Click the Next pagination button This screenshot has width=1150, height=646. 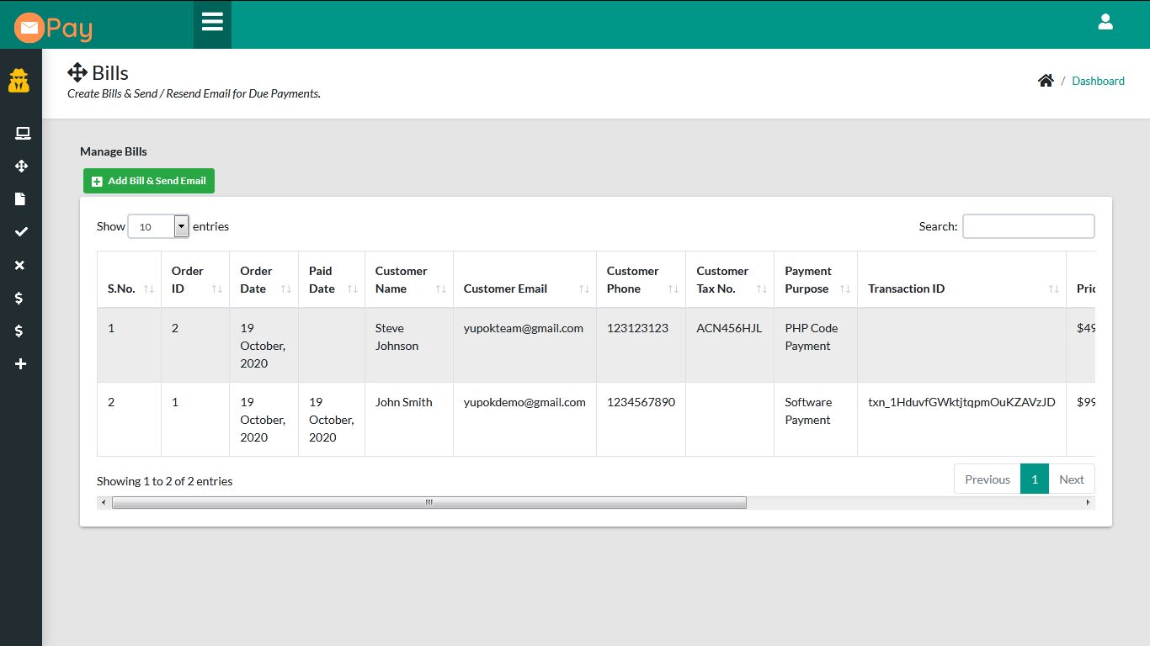tap(1072, 478)
